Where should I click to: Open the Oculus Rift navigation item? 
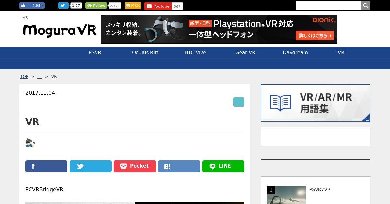145,52
